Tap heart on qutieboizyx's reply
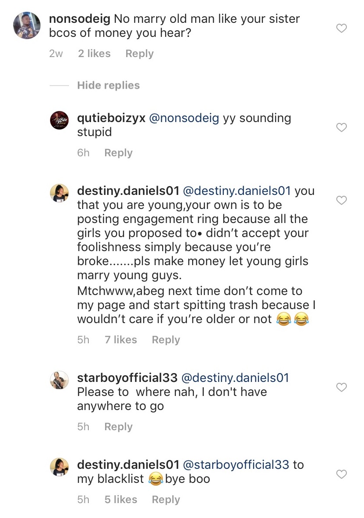The image size is (364, 518). coord(341,128)
